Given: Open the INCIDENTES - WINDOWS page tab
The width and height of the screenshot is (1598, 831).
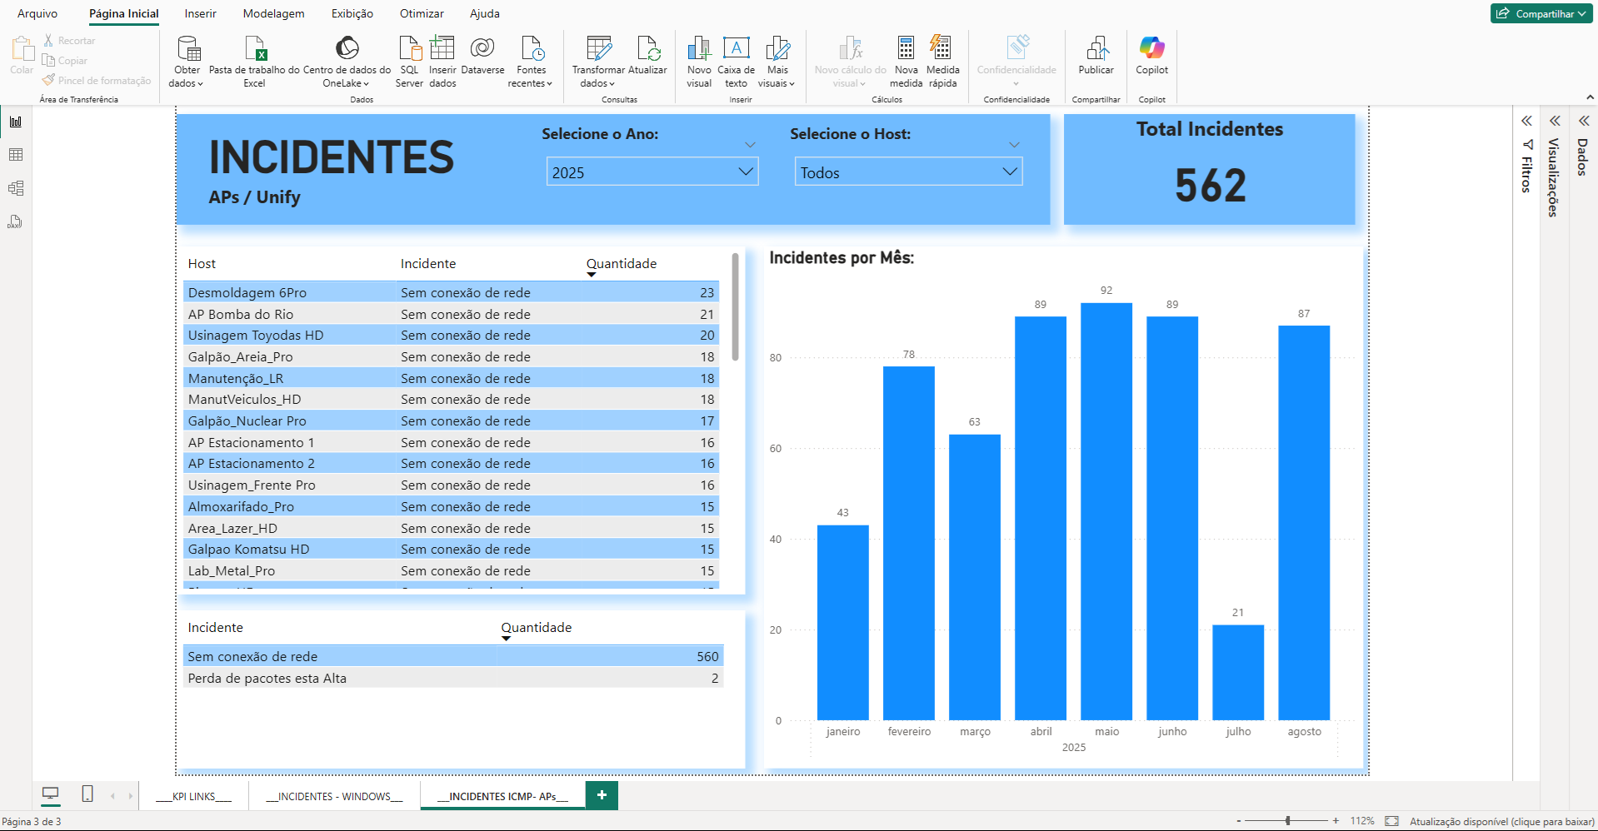Looking at the screenshot, I should [333, 795].
